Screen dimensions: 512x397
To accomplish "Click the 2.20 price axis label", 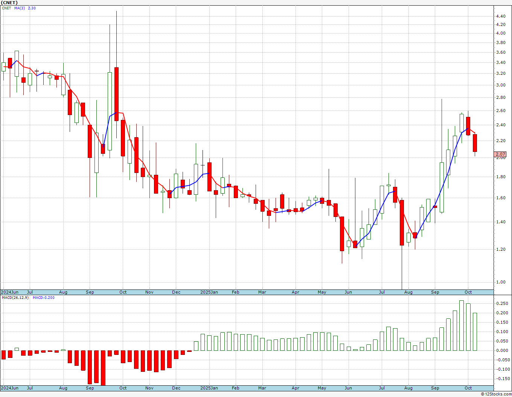I will pos(501,141).
